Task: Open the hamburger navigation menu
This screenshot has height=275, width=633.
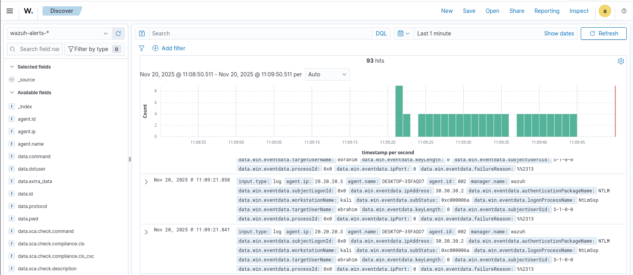Action: click(10, 11)
